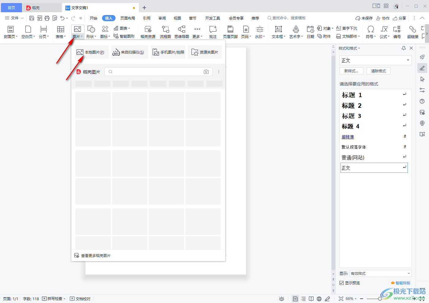Click the new style (新样式...) button
Viewport: 429px width, 303px height.
[351, 71]
